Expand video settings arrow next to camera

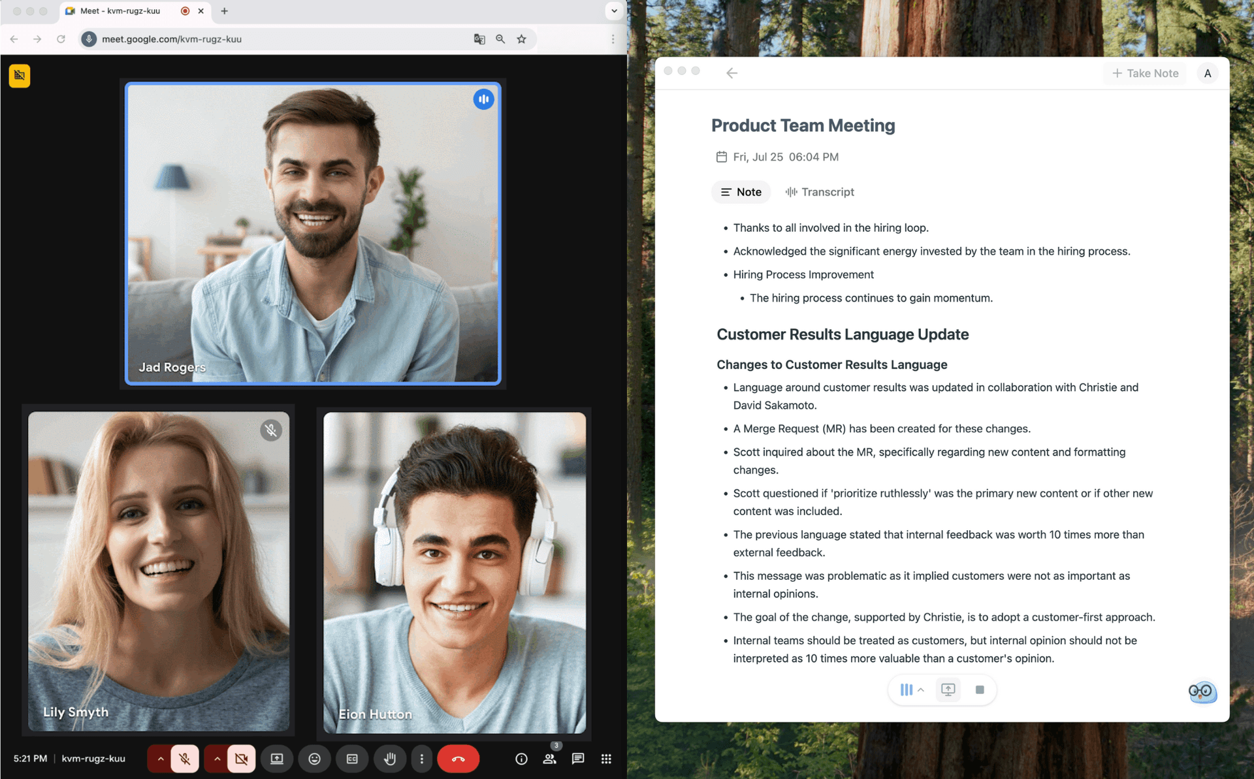point(217,759)
